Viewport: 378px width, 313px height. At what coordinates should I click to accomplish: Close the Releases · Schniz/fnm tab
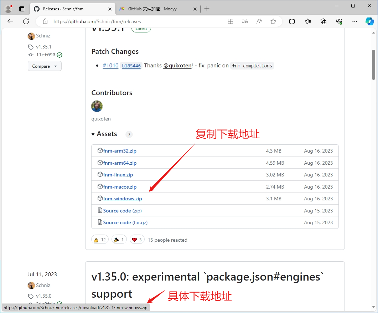click(x=110, y=9)
